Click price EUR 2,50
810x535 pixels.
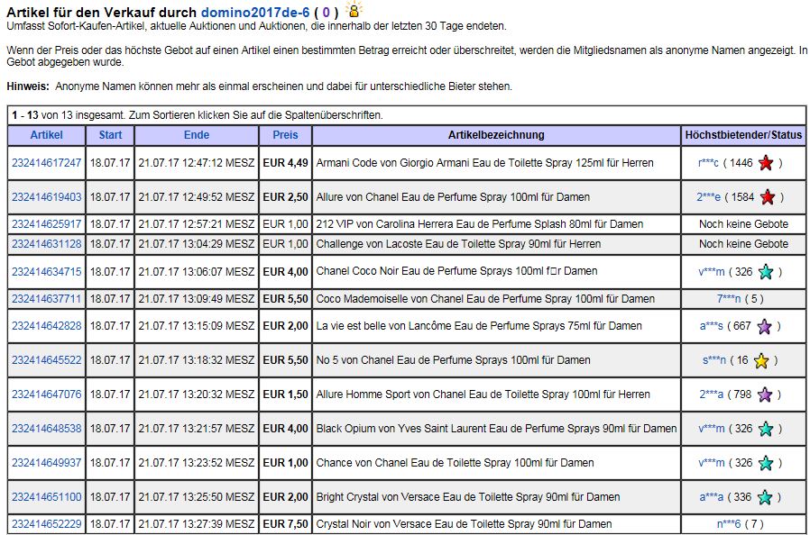tap(285, 197)
